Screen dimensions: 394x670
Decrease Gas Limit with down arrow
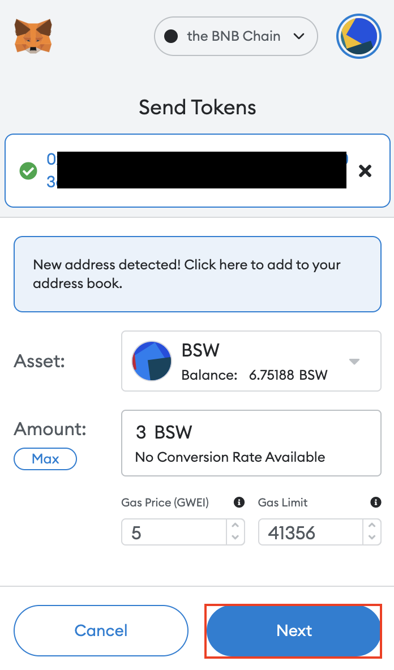[372, 538]
